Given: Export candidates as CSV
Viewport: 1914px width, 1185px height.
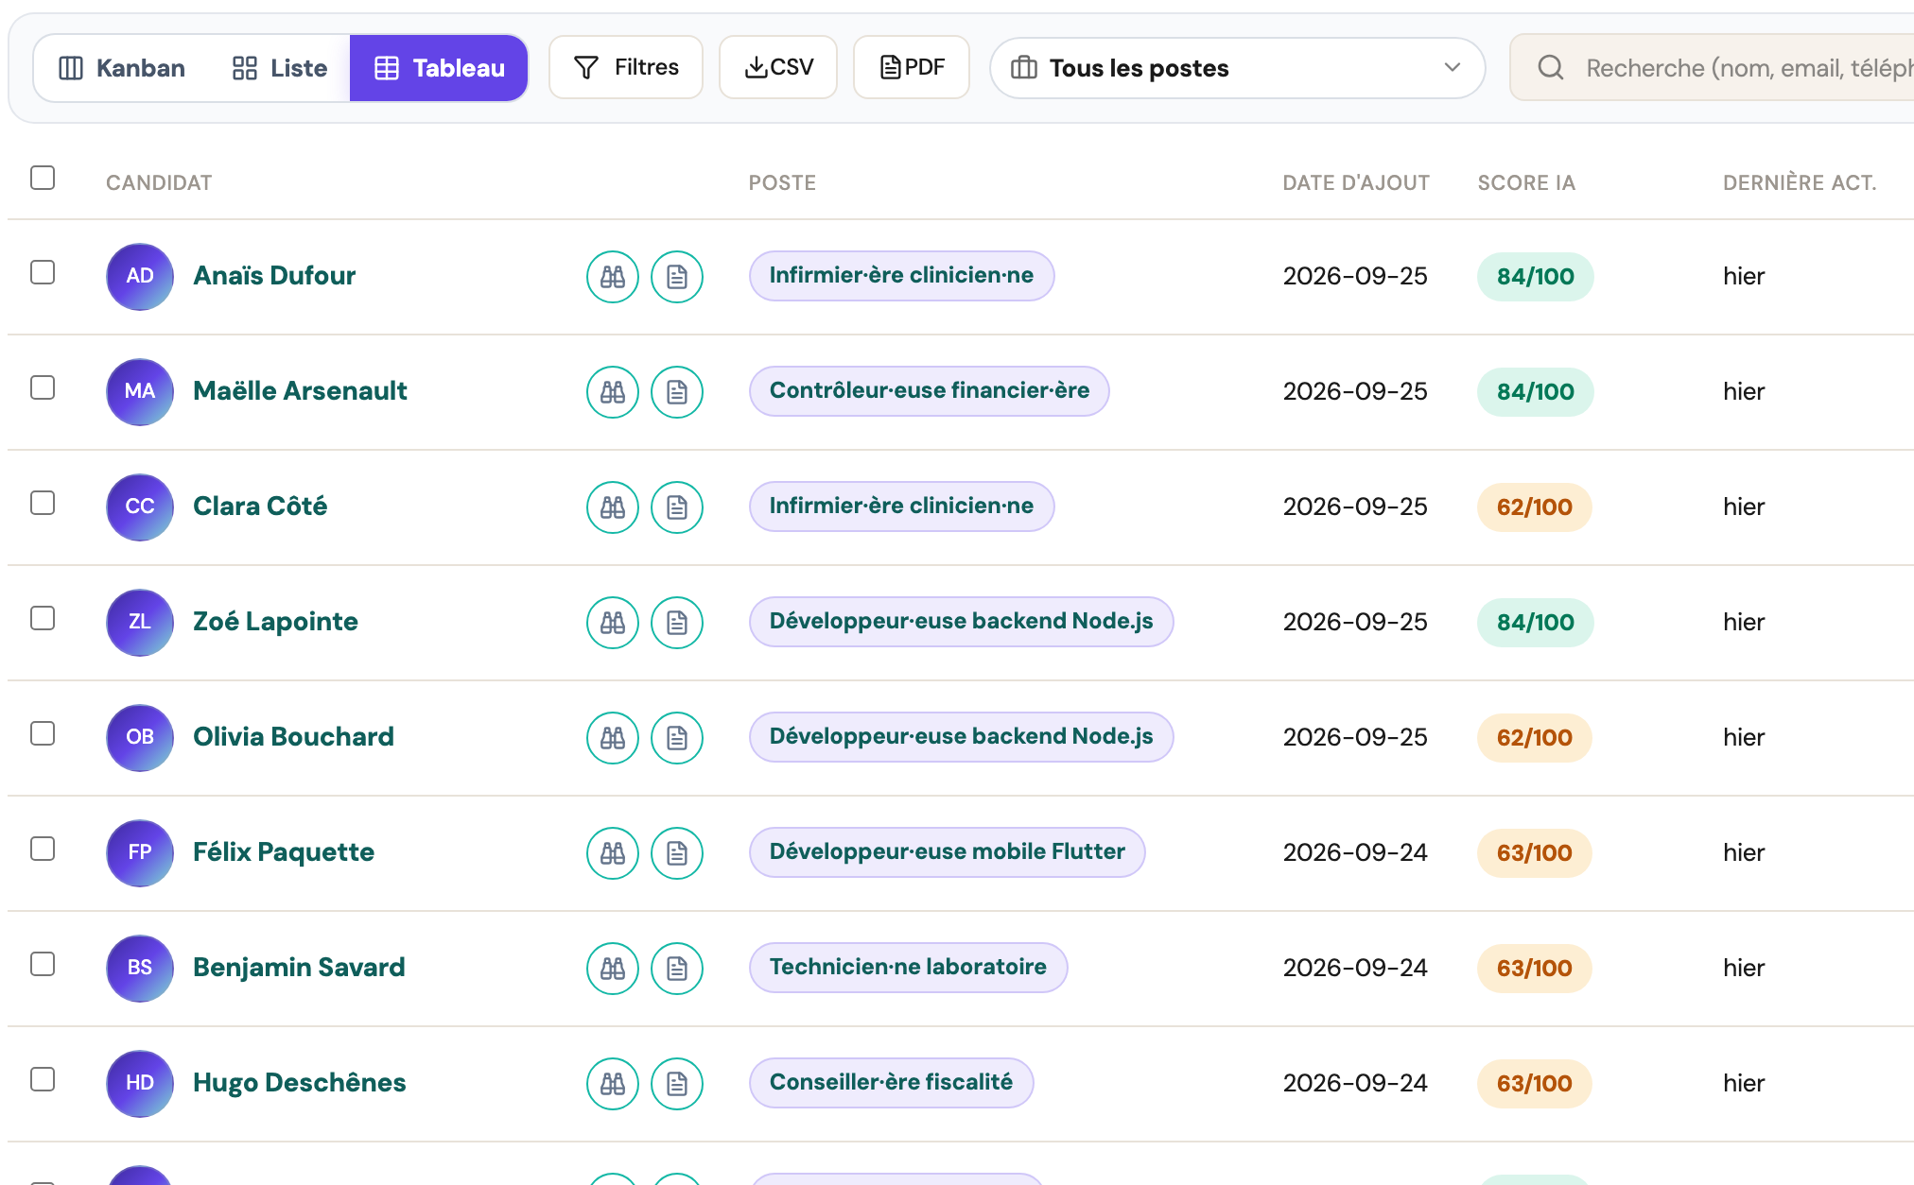Looking at the screenshot, I should (778, 67).
